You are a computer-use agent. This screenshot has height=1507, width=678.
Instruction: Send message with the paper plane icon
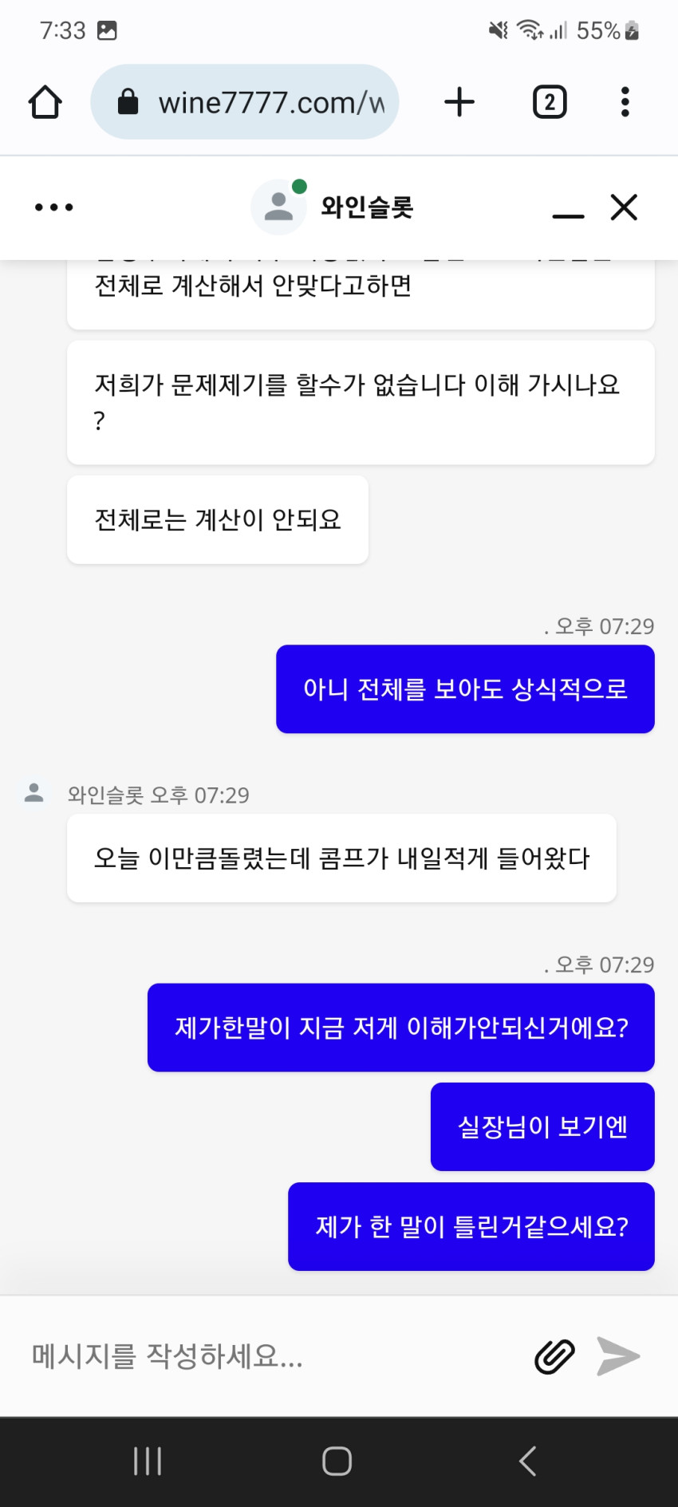point(618,1356)
